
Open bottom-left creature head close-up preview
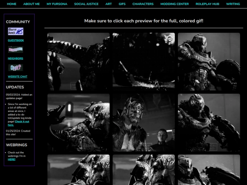point(79,170)
